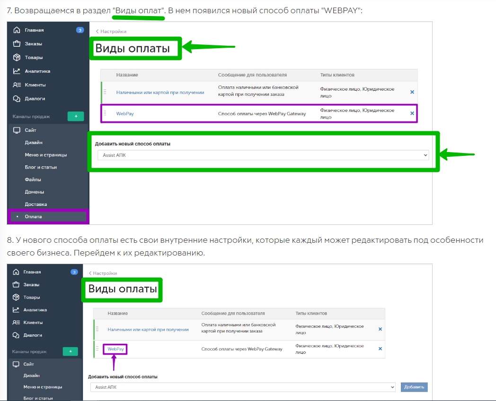Select Доставка in the sidebar submenu
Viewport: 496px width, 401px height.
tap(36, 205)
